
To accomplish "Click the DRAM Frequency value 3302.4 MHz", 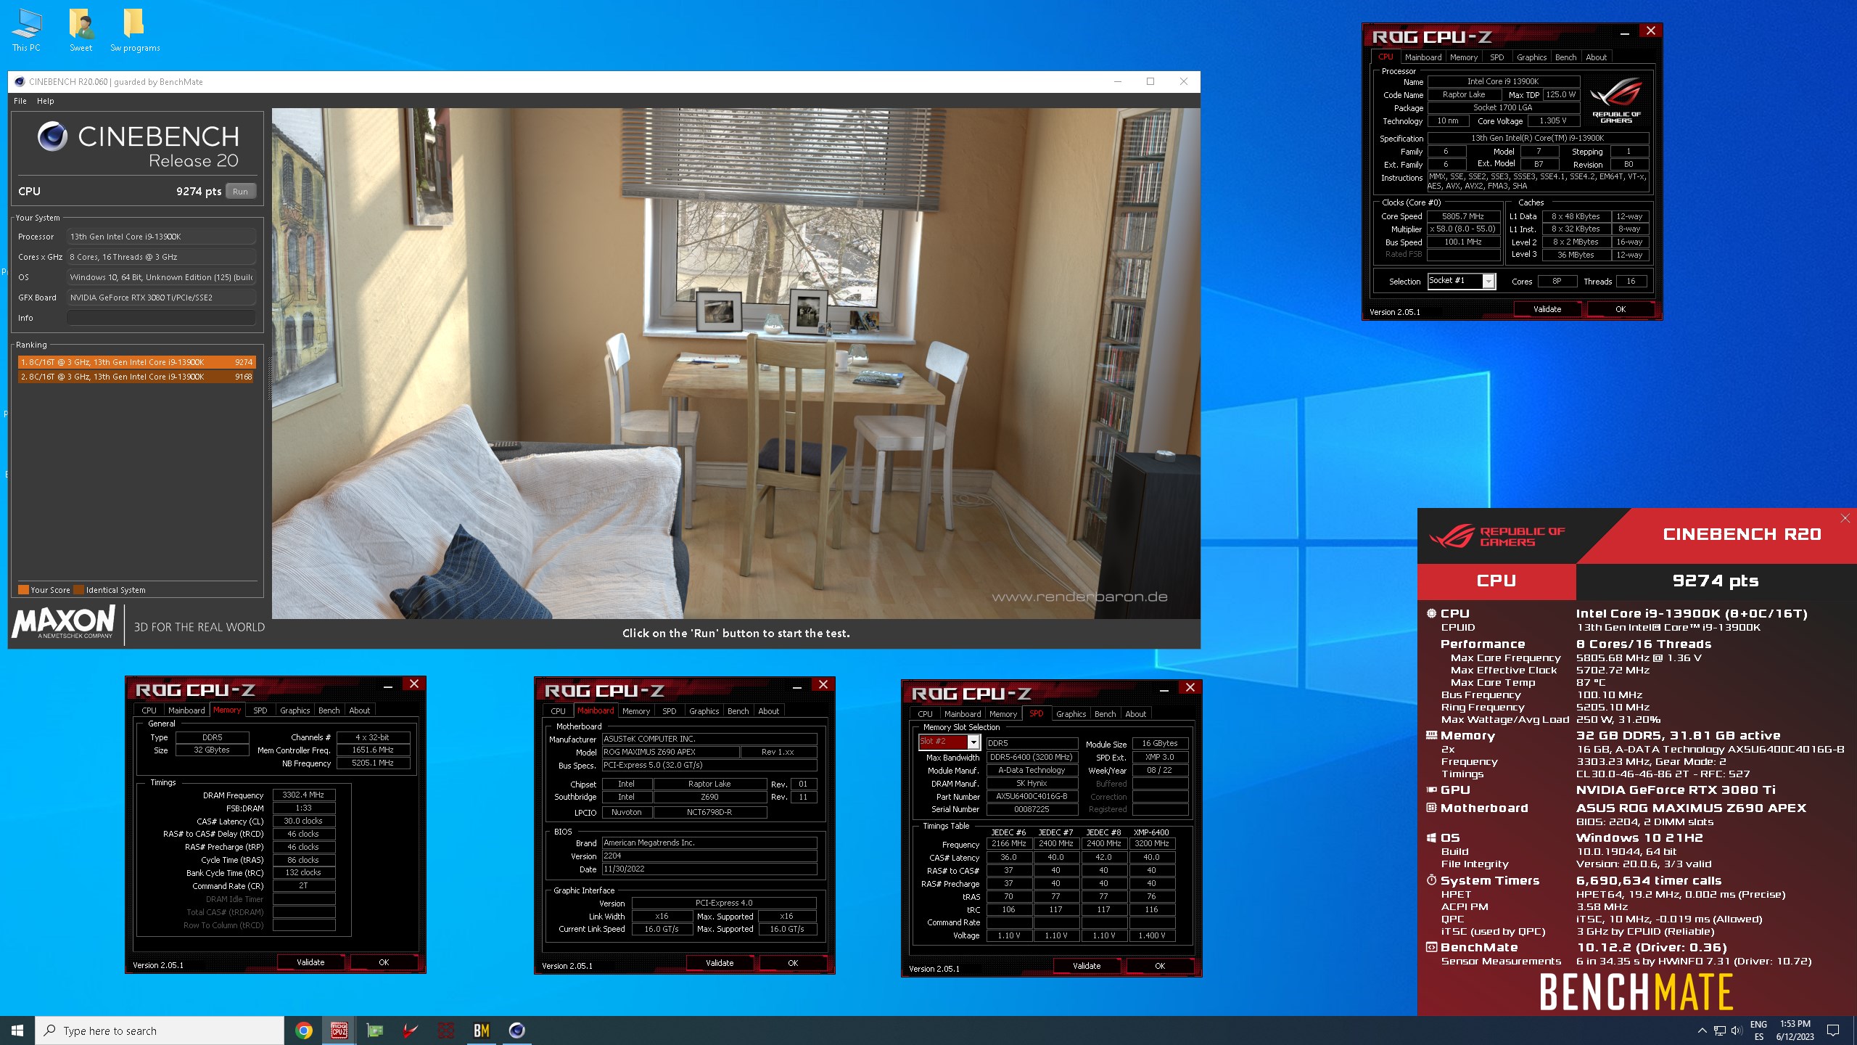I will (x=303, y=795).
